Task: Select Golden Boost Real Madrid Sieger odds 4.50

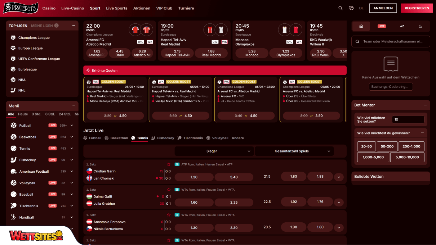Action: 115,116
